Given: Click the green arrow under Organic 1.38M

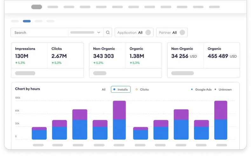Looking at the screenshot, I should pyautogui.click(x=131, y=63).
